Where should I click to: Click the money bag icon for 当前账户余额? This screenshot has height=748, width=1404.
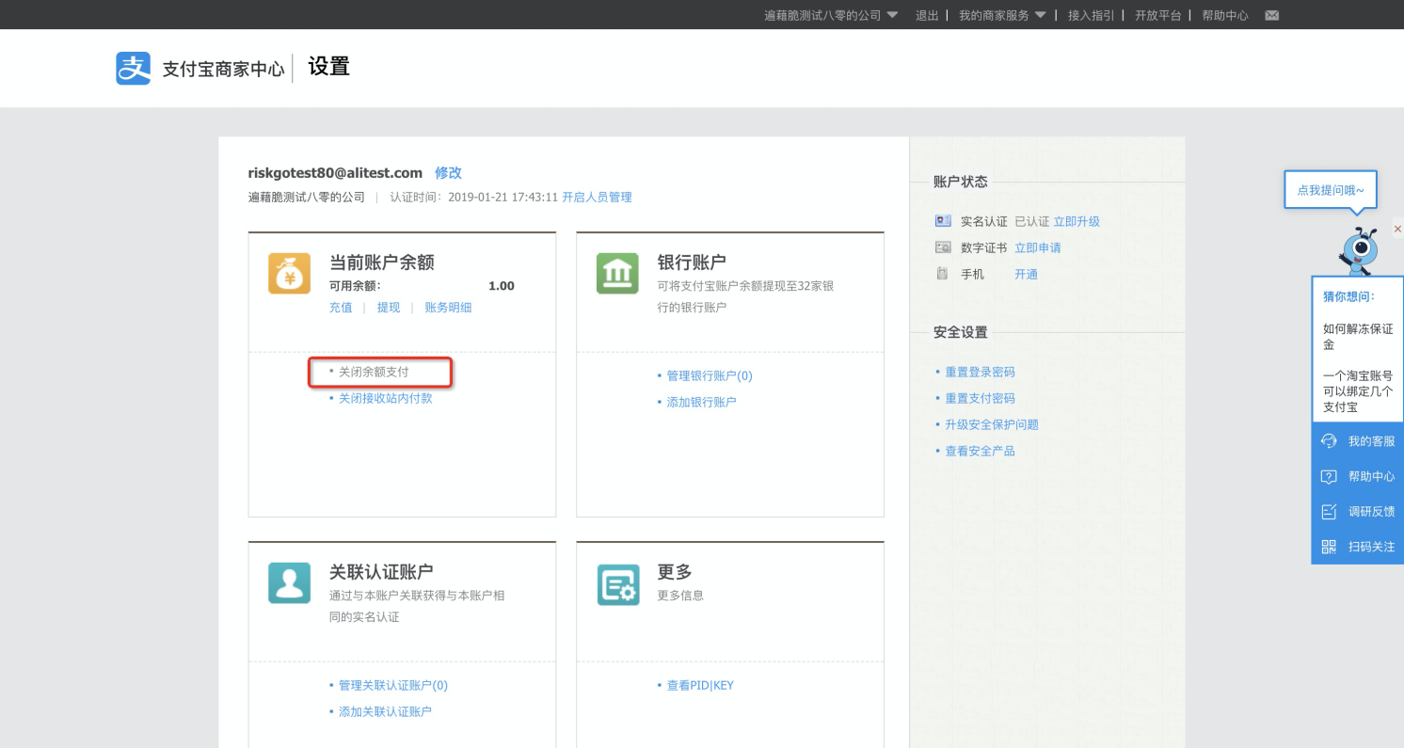pos(289,273)
